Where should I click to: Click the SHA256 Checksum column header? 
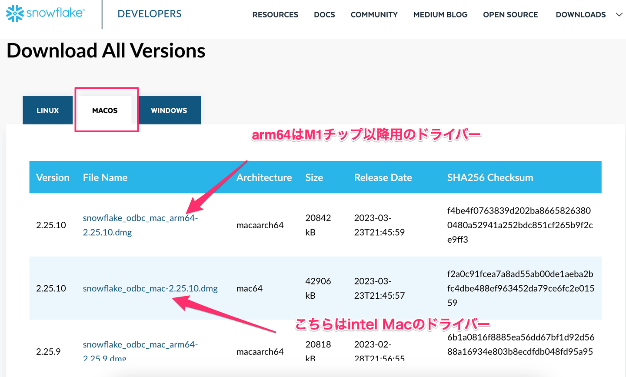coord(490,177)
